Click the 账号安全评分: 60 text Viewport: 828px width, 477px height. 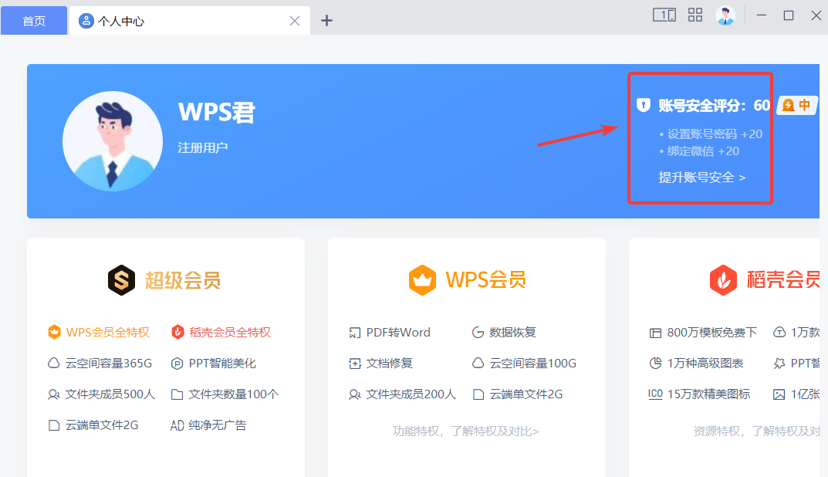[714, 106]
